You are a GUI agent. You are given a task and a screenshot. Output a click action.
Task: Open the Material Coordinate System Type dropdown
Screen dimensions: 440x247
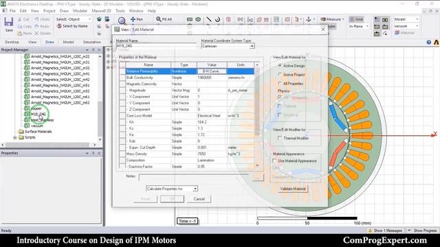tap(228, 46)
